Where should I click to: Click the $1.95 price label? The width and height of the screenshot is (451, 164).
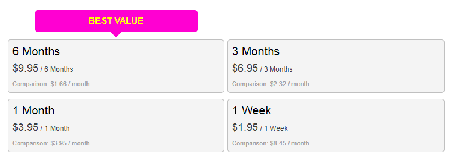click(x=245, y=127)
